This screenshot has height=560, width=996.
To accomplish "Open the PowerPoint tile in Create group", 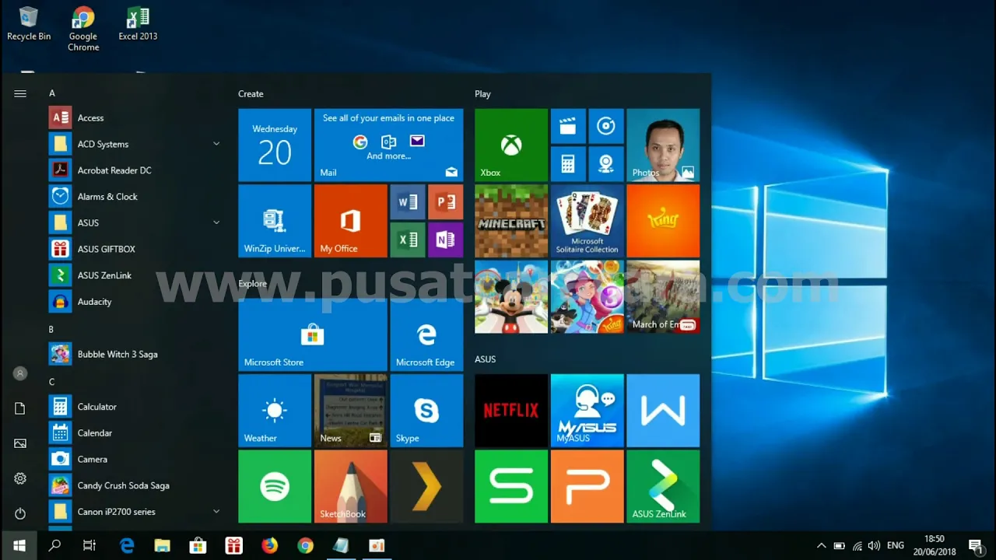I will (445, 202).
